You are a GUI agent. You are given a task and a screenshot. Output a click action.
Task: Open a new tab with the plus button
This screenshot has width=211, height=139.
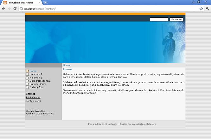(45, 3)
